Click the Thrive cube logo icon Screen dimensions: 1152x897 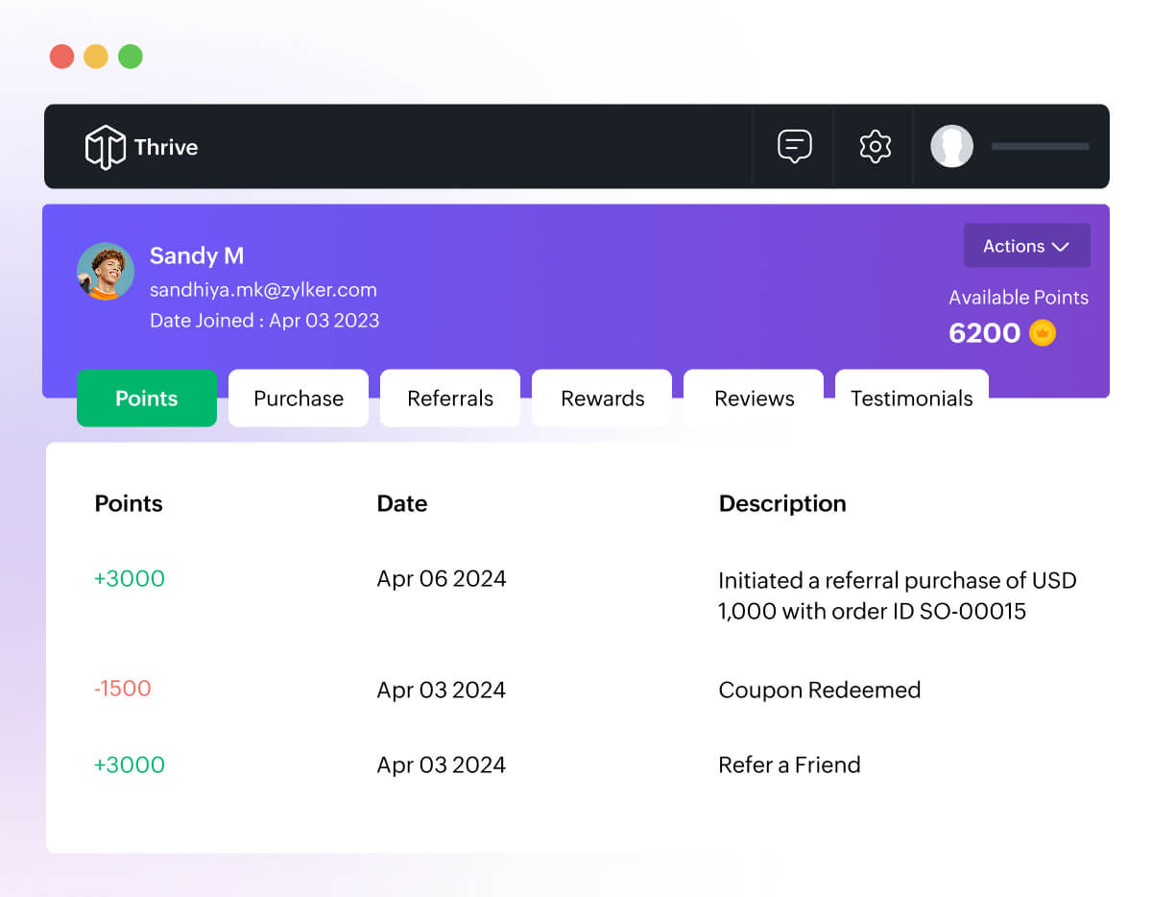pos(105,147)
